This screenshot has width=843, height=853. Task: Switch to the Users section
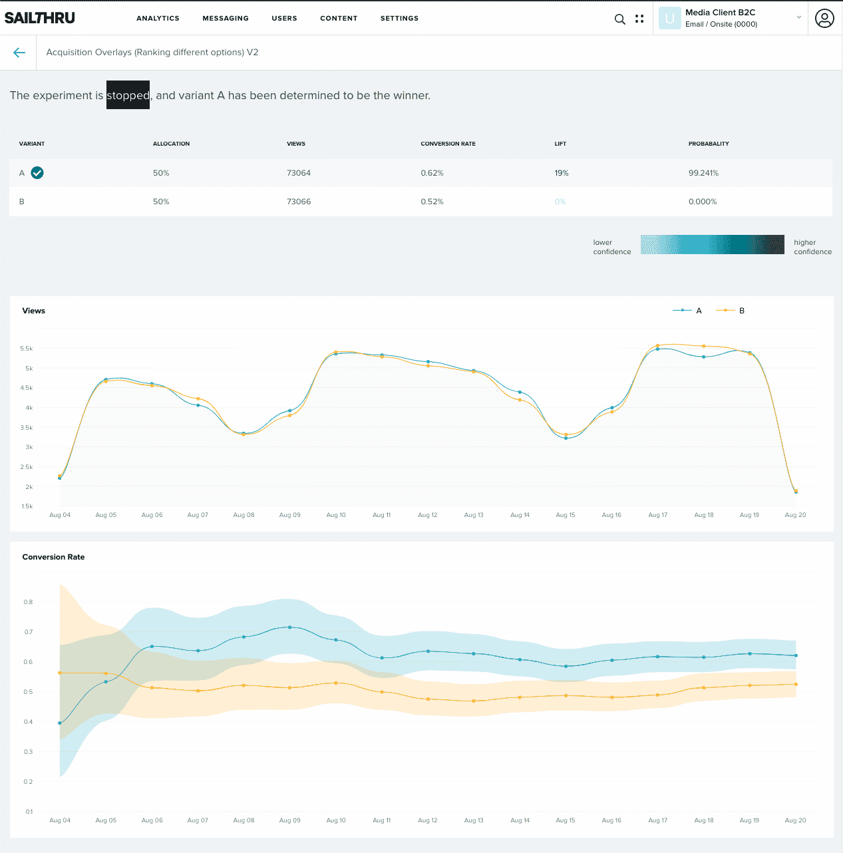tap(285, 19)
